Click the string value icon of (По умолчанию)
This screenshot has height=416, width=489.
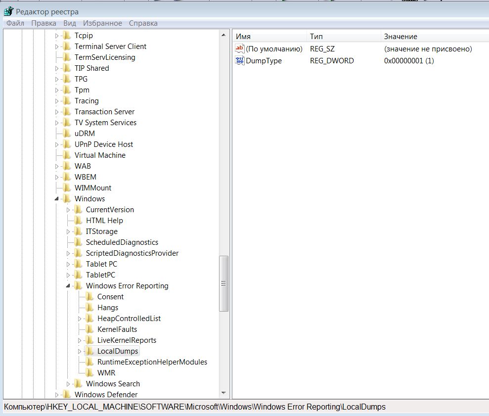[x=239, y=48]
